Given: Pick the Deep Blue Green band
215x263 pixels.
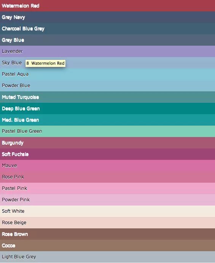Looking at the screenshot, I should (107, 108).
